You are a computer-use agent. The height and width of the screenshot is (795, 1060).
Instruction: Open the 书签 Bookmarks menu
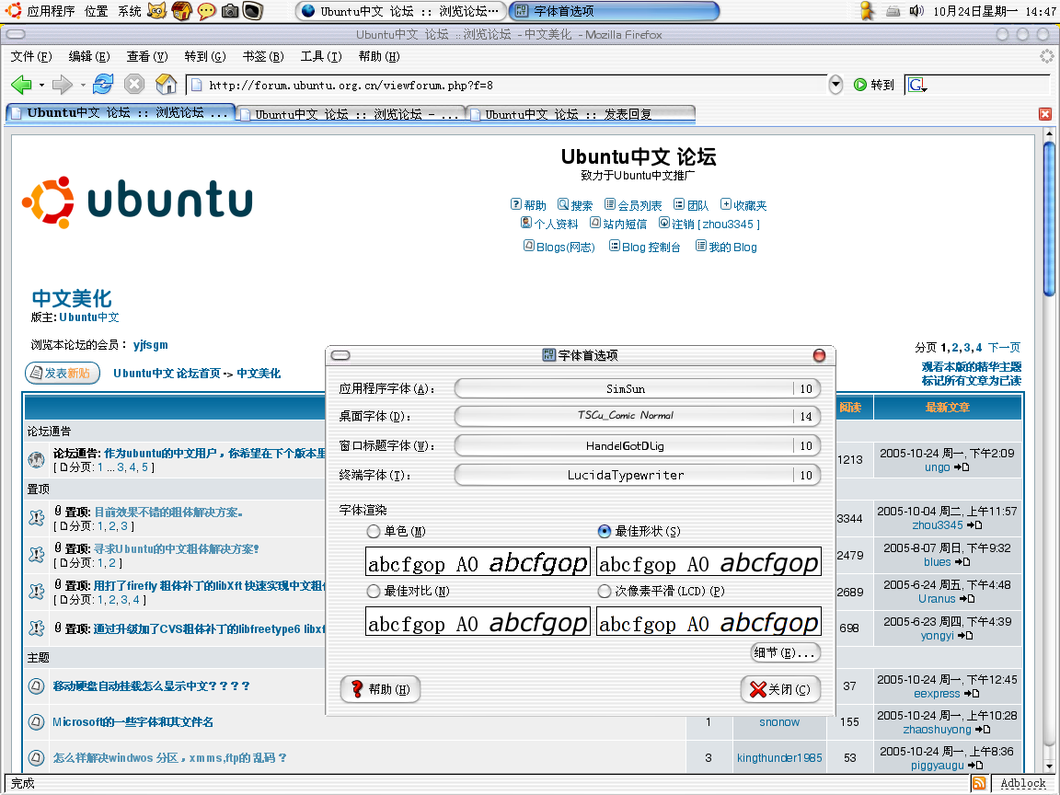pyautogui.click(x=263, y=56)
